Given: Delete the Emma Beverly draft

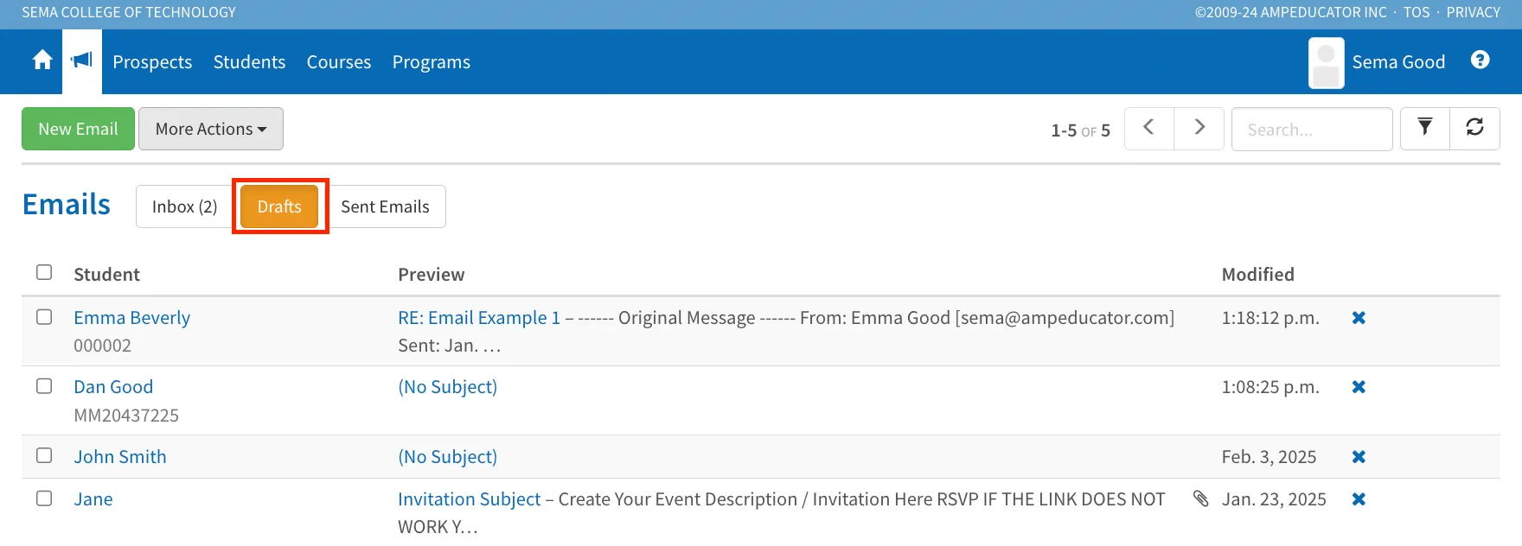Looking at the screenshot, I should click(1359, 318).
